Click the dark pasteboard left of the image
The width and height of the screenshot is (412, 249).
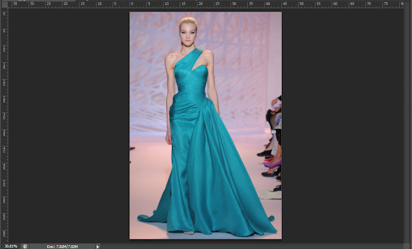68,126
